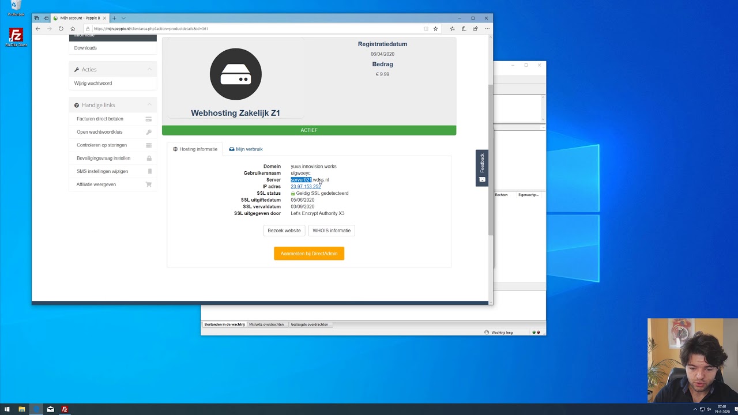Open Controleren op storingen
This screenshot has width=738, height=415.
click(101, 145)
